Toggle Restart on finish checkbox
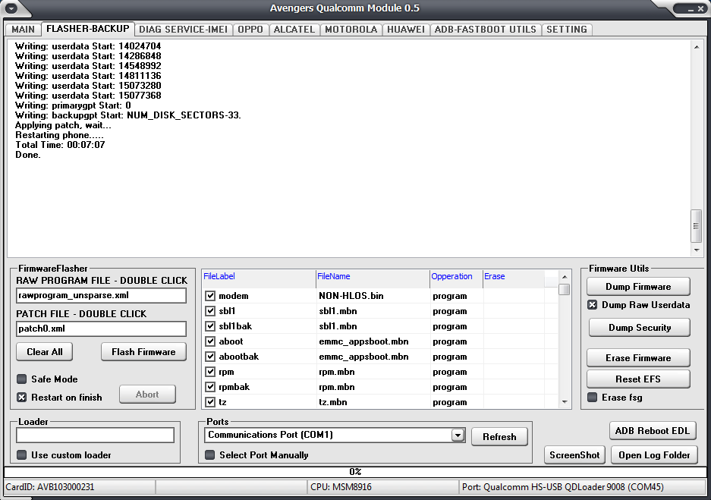The height and width of the screenshot is (500, 711). click(x=21, y=398)
